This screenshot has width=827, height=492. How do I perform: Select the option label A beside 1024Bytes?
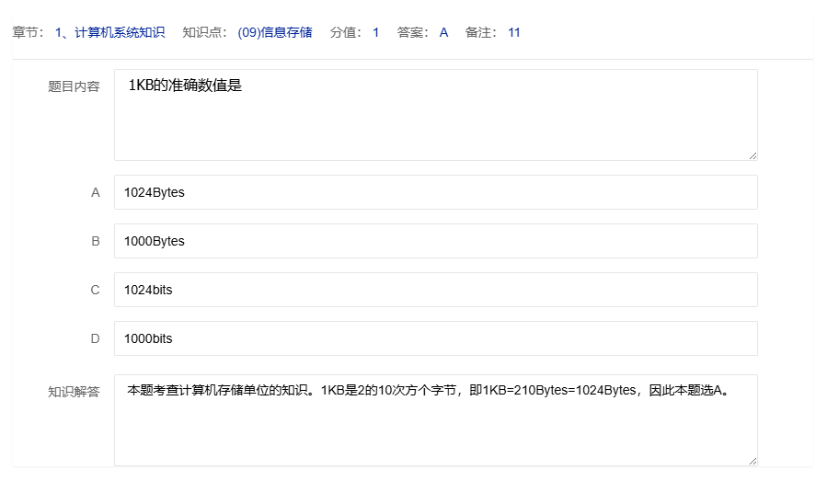pyautogui.click(x=95, y=192)
